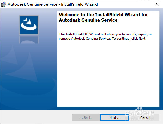Click 'Autodesk Genuine Service' in the bold heading

(88, 20)
